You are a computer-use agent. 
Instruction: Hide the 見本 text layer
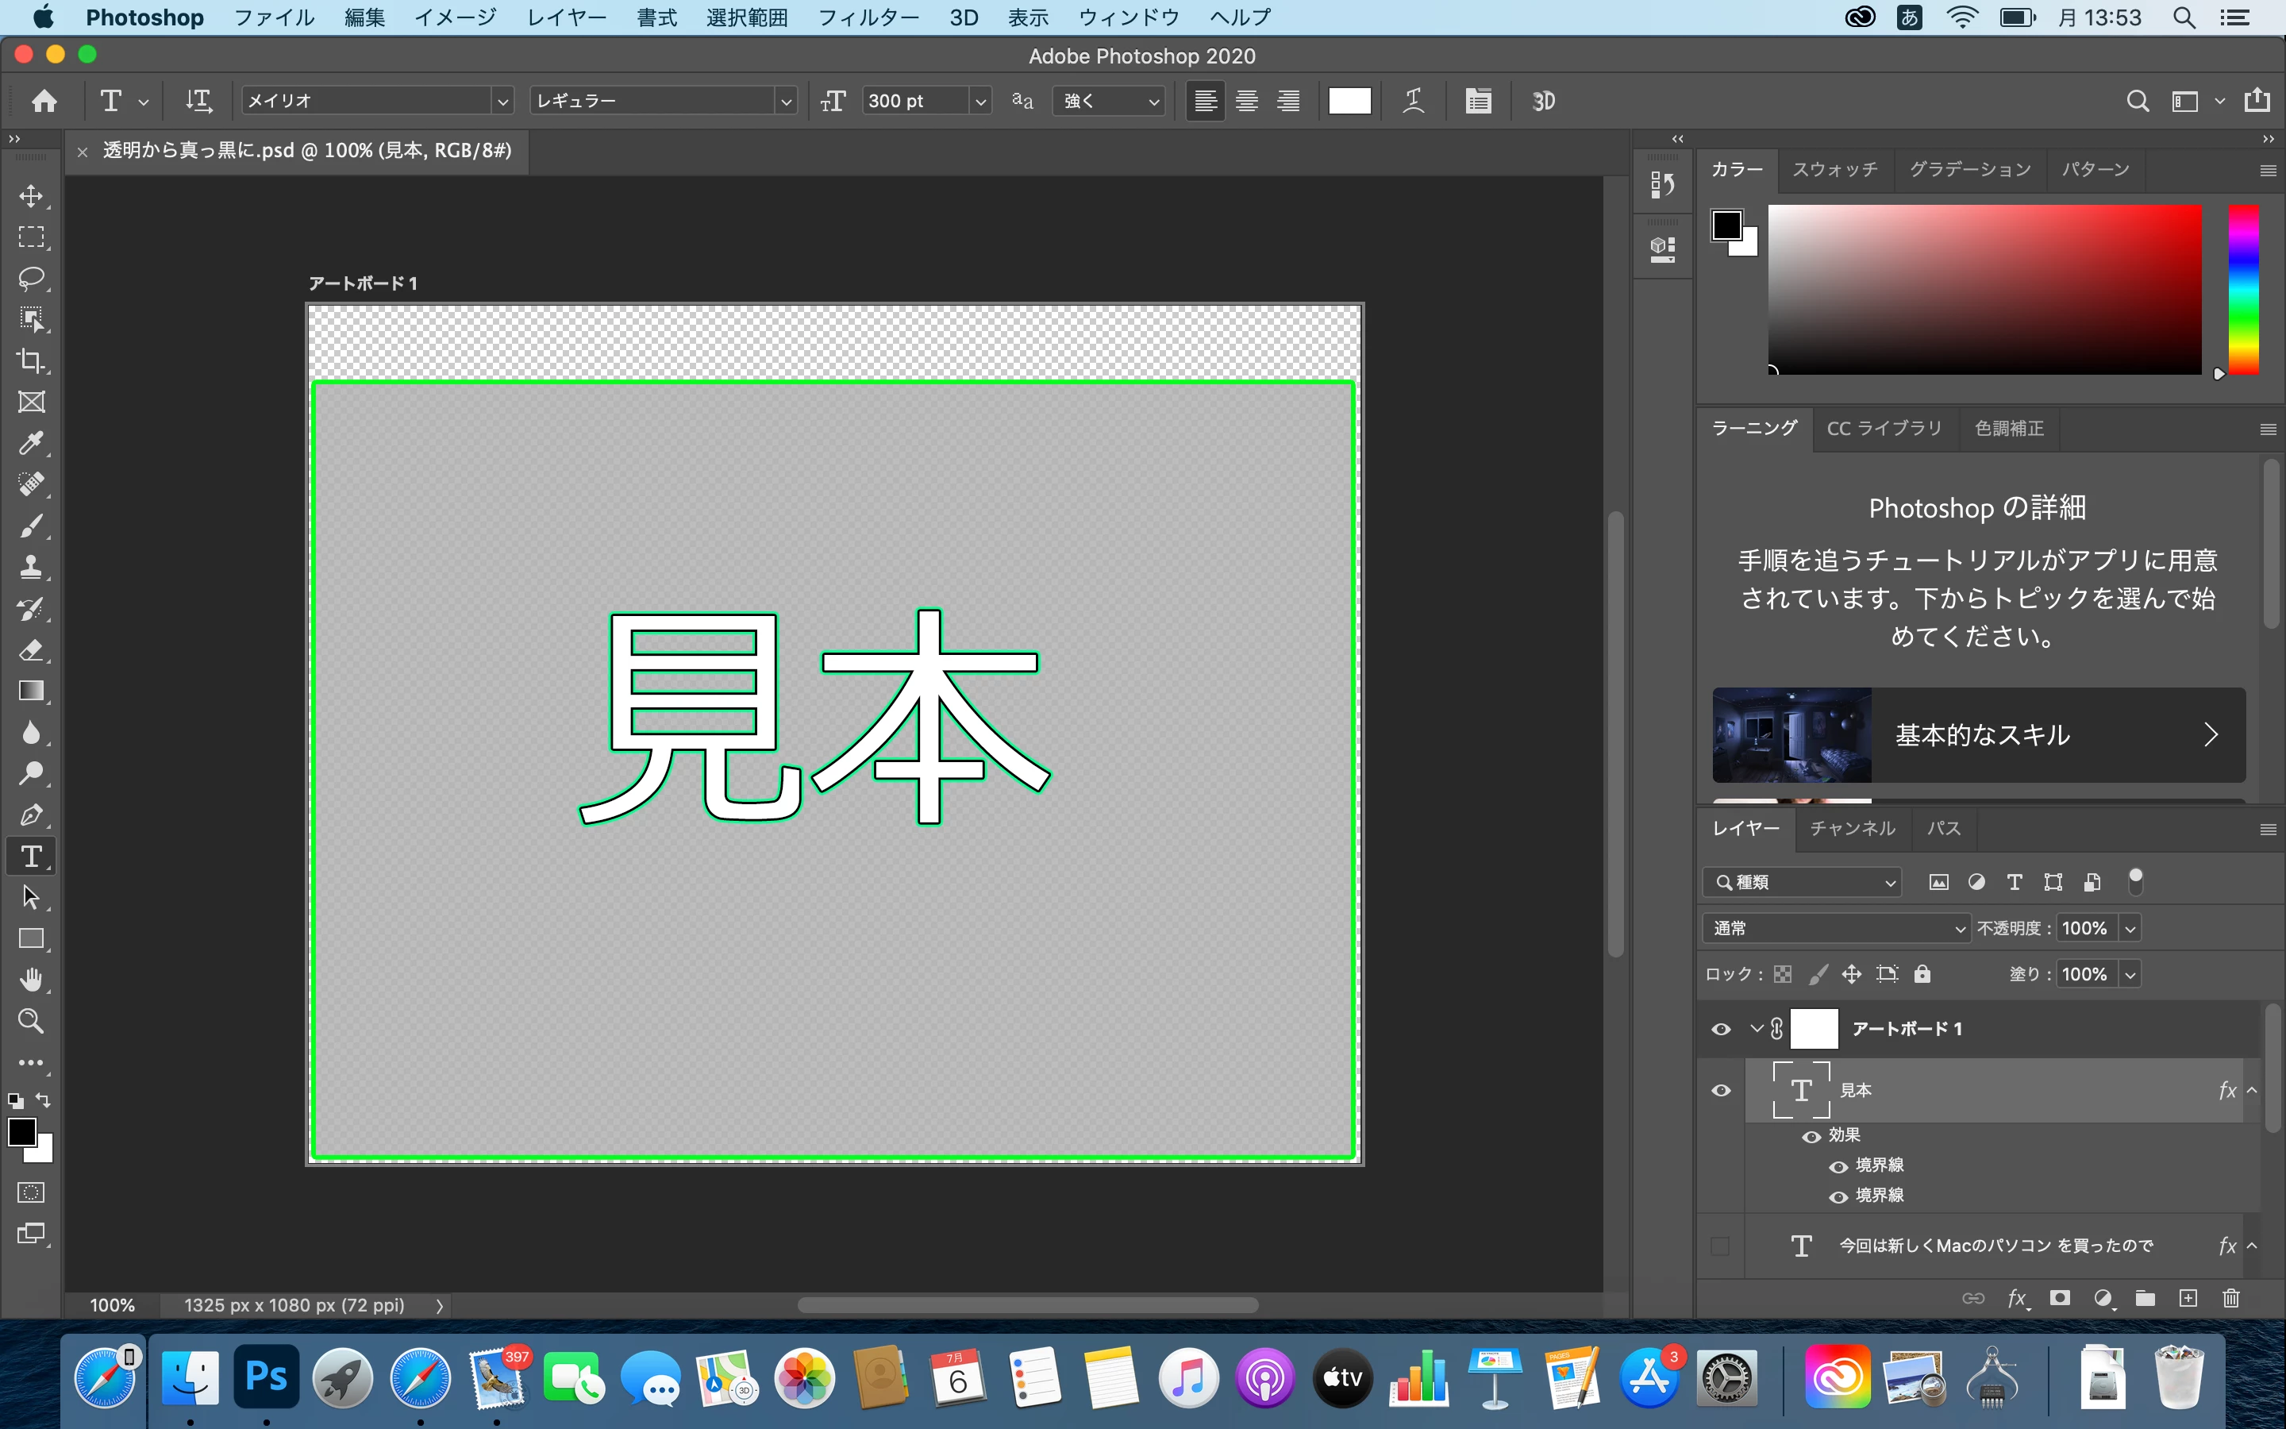1721,1091
